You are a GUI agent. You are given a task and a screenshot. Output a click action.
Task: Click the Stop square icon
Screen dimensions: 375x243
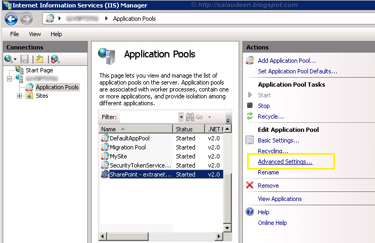(x=250, y=105)
